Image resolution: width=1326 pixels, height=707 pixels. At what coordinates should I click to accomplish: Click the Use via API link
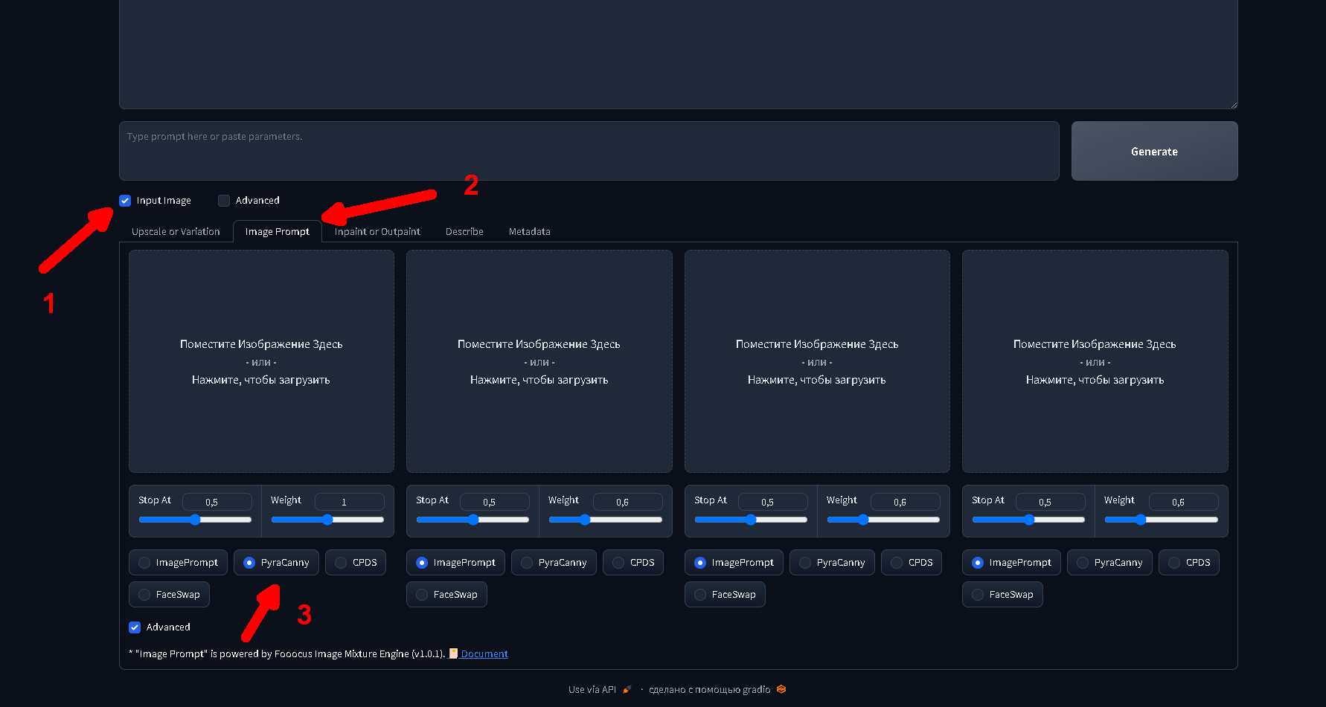pos(592,690)
